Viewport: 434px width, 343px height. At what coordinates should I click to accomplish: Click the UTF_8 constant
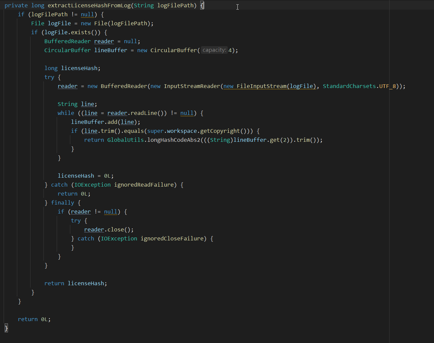[388, 86]
